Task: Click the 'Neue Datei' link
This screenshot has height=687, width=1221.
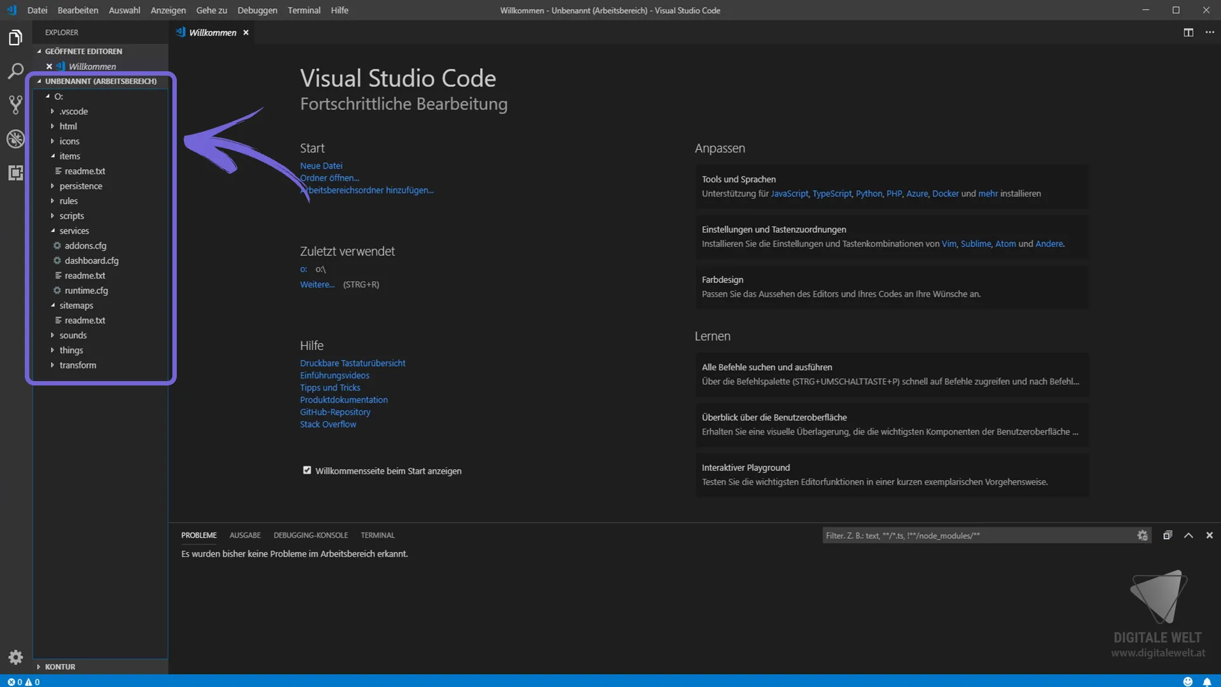Action: tap(321, 166)
